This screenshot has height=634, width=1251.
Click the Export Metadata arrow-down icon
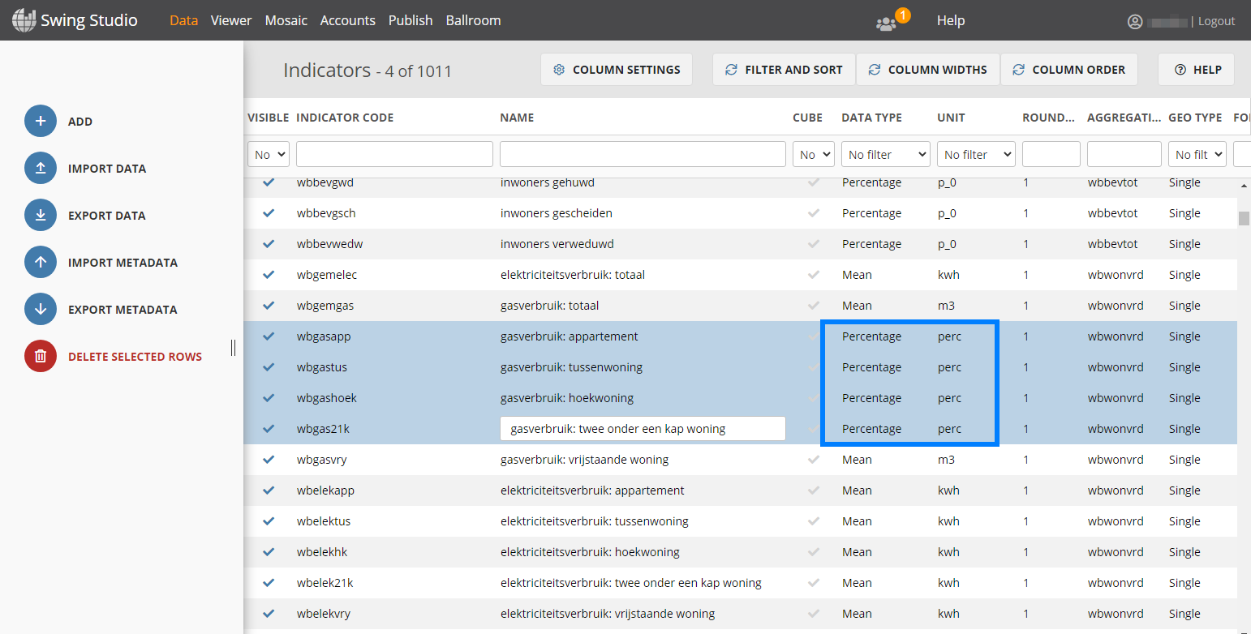coord(41,309)
